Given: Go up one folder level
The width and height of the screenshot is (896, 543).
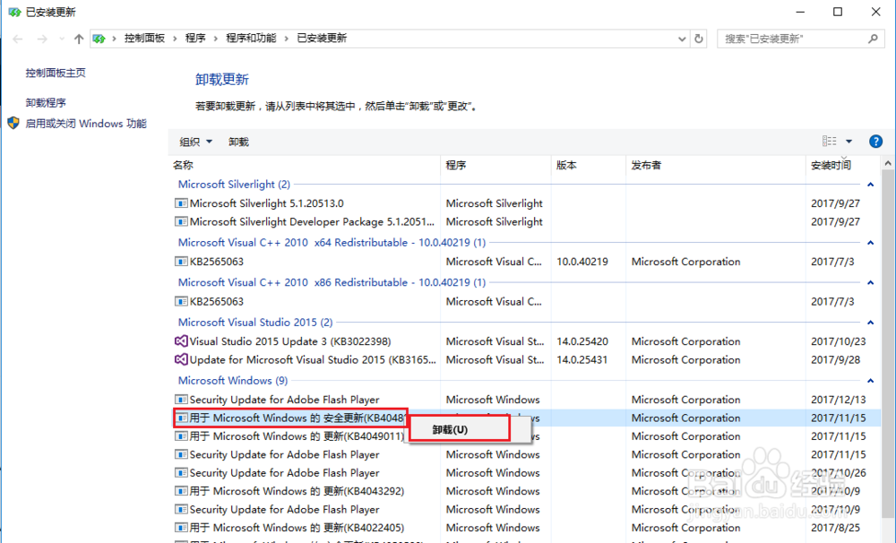Looking at the screenshot, I should pos(79,39).
